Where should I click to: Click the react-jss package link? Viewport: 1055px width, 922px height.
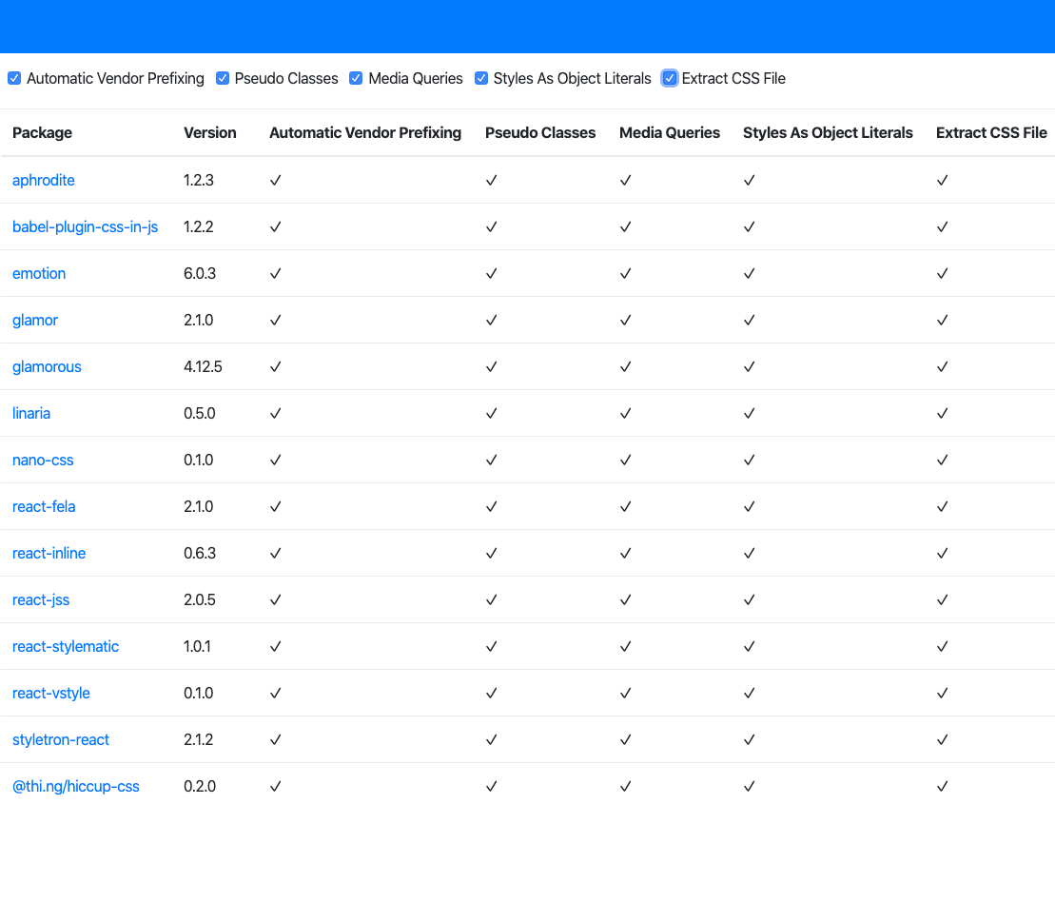coord(41,599)
